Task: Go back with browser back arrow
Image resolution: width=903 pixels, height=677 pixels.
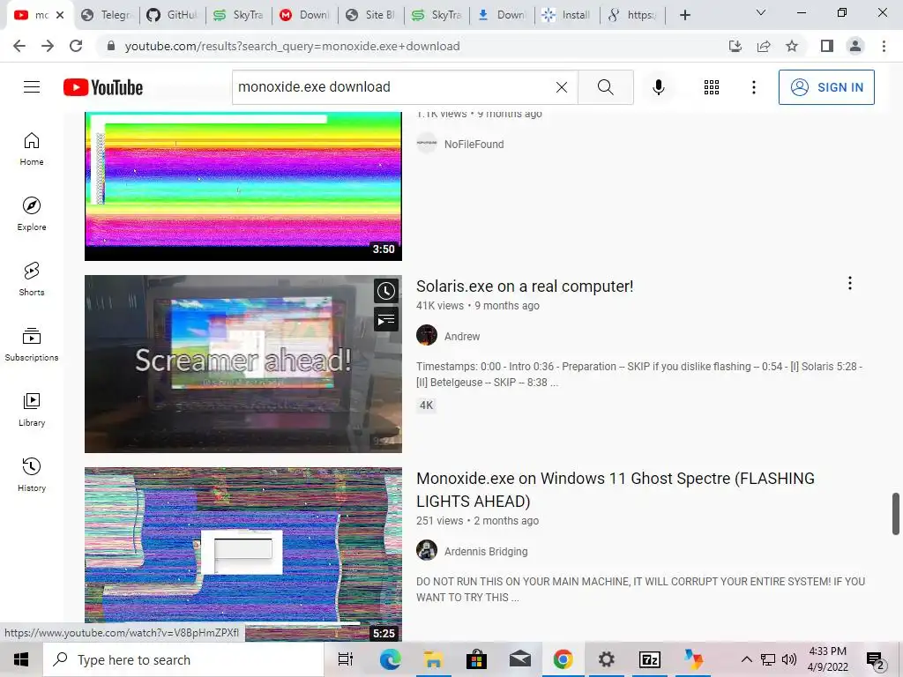Action: pos(19,46)
